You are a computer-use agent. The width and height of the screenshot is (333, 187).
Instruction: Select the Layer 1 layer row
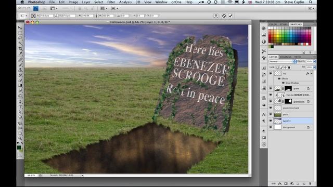pyautogui.click(x=290, y=121)
